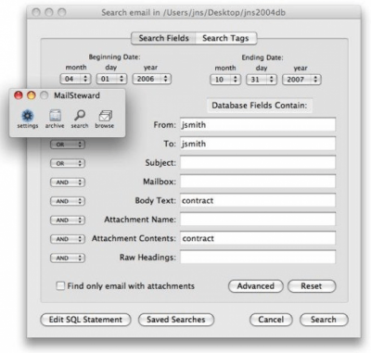Open Edit SQL Statement

(x=85, y=320)
